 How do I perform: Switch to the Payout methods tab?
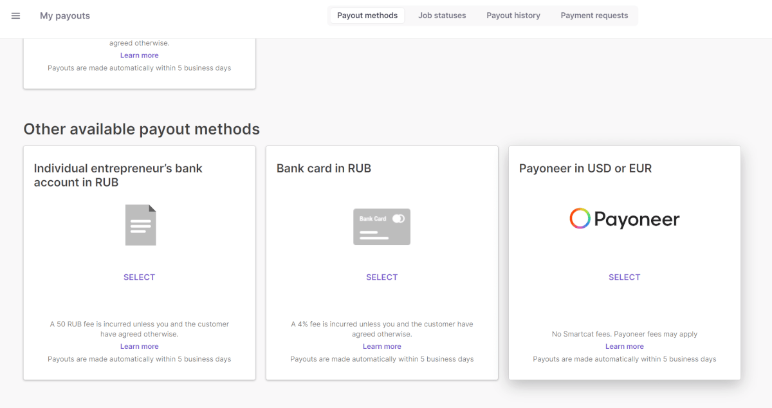367,15
